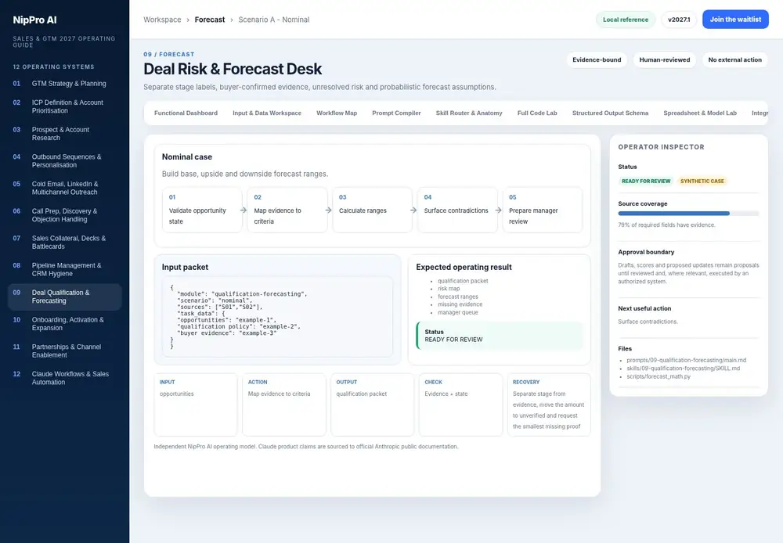
Task: Open Cold Email, LinkedIn & Multichannel Outreach
Action: click(x=64, y=188)
